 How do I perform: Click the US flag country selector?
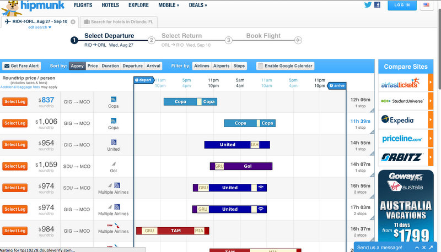click(x=426, y=5)
